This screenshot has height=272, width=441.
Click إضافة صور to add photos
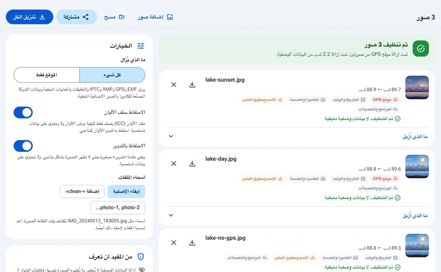tap(155, 17)
